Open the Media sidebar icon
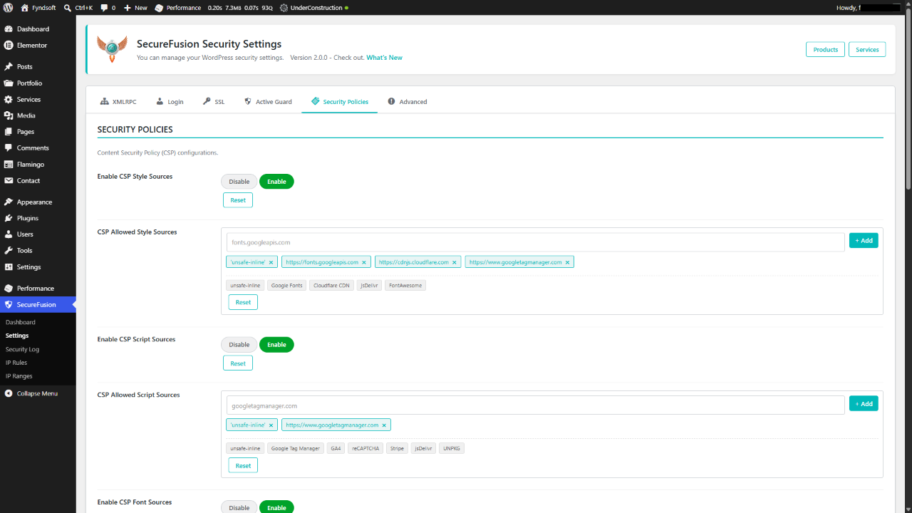Viewport: 912px width, 513px height. (x=9, y=115)
